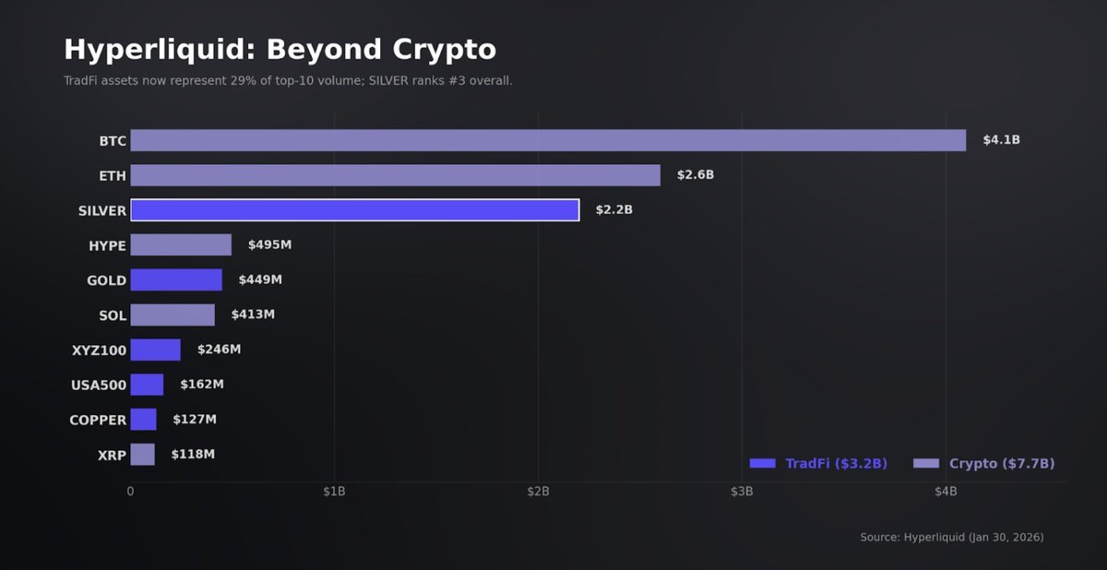The image size is (1107, 570).
Task: Click the Source: Hyperliquid attribution text
Action: (x=951, y=537)
